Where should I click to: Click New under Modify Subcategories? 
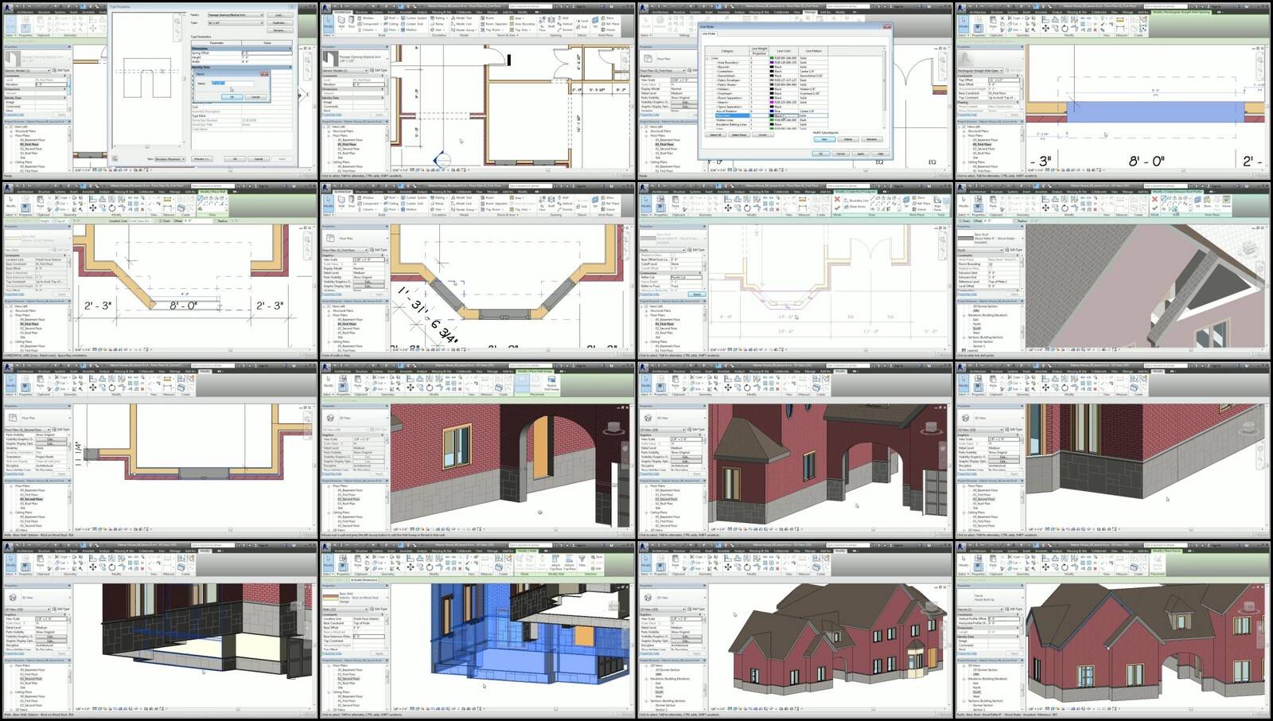pos(824,139)
